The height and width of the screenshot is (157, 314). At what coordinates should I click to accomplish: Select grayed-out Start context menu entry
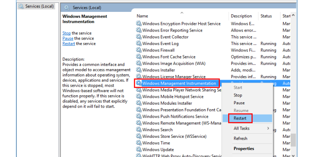click(238, 87)
